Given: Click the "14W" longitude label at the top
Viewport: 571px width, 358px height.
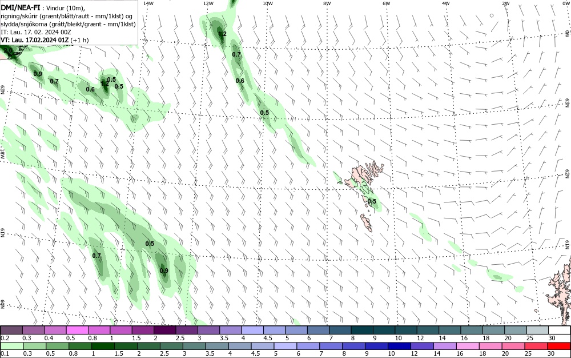Looking at the screenshot, I should (148, 3).
